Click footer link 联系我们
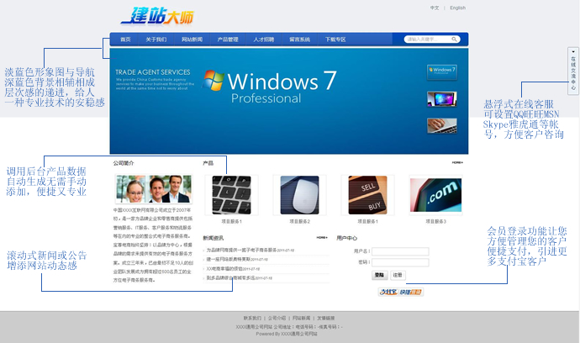This screenshot has width=580, height=343. pos(252,318)
